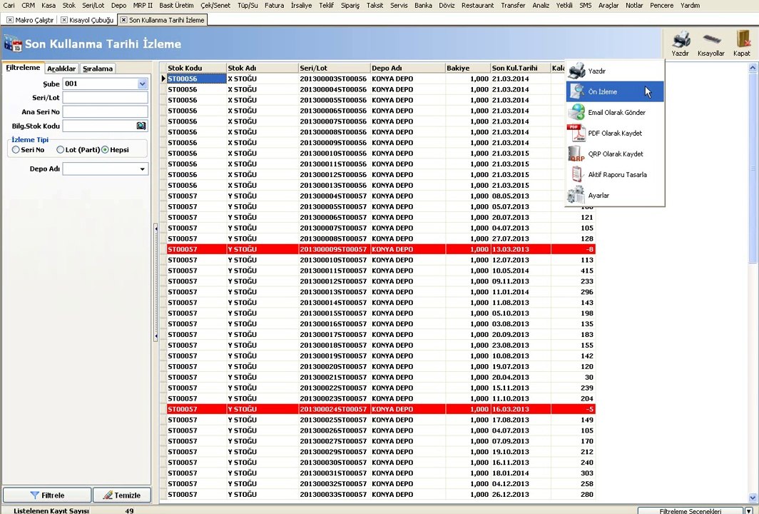Sort by Stok Adı column header
Image resolution: width=759 pixels, height=514 pixels.
pos(263,68)
